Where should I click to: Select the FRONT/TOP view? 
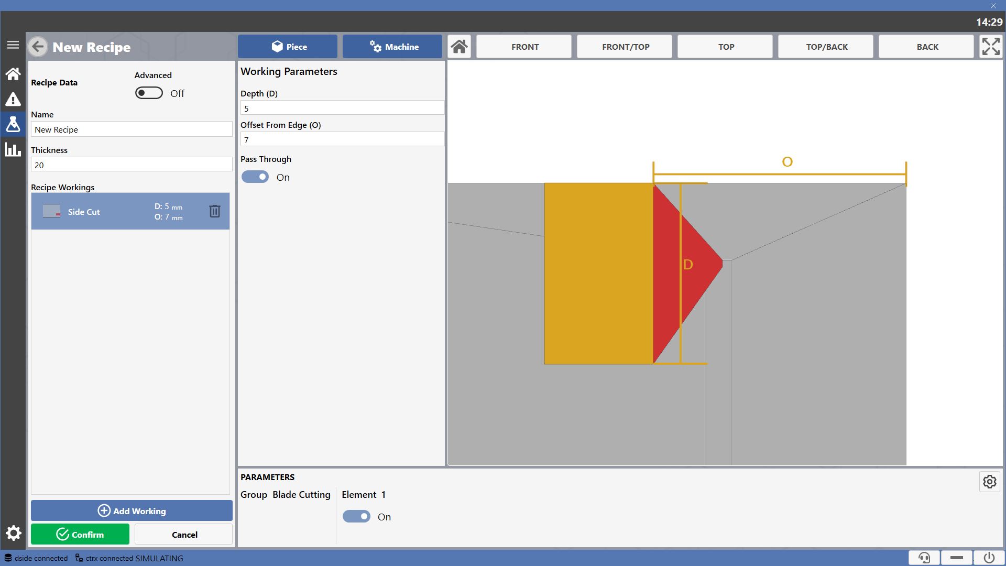click(x=626, y=47)
